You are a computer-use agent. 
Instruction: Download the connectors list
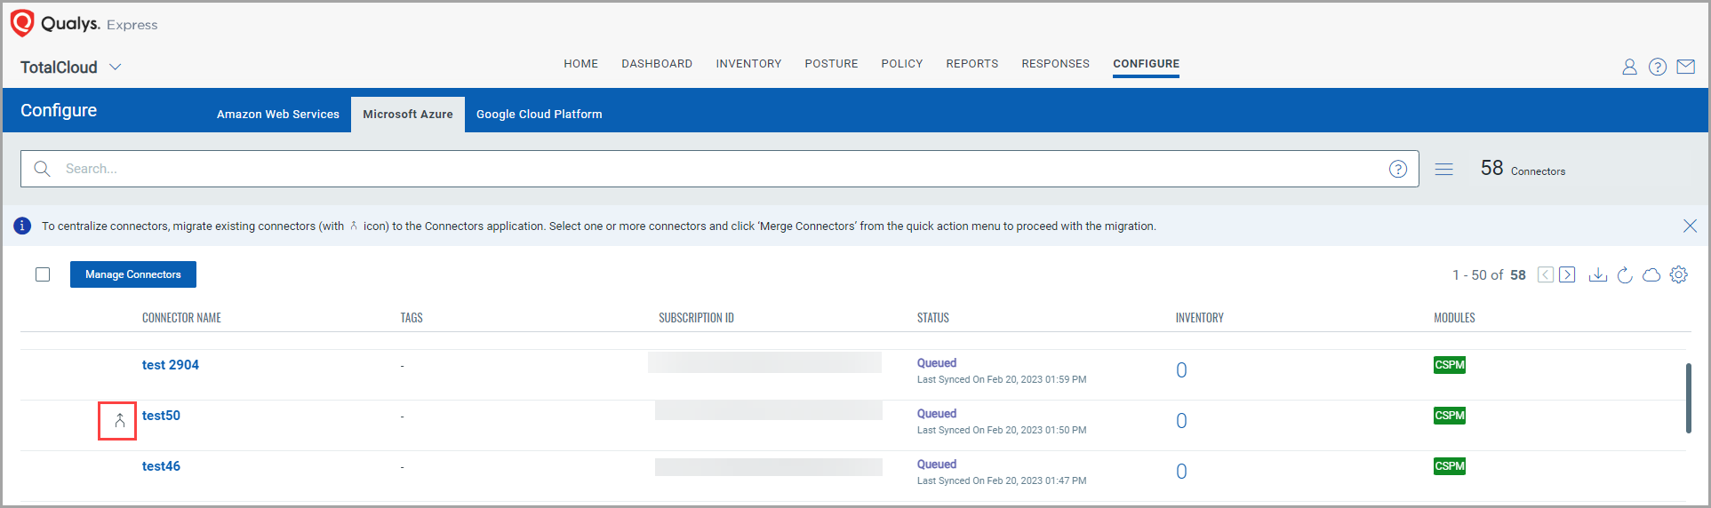pos(1598,274)
